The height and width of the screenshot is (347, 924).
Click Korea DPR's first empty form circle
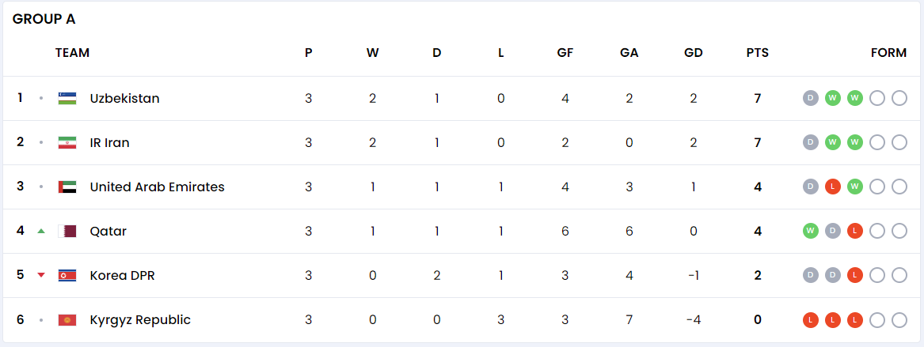pyautogui.click(x=876, y=275)
